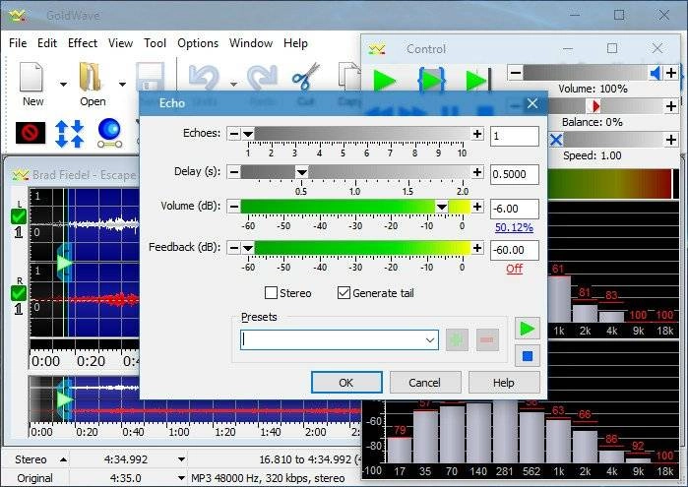The image size is (688, 487).
Task: Click the Speed plus button in Control
Action: pos(671,140)
